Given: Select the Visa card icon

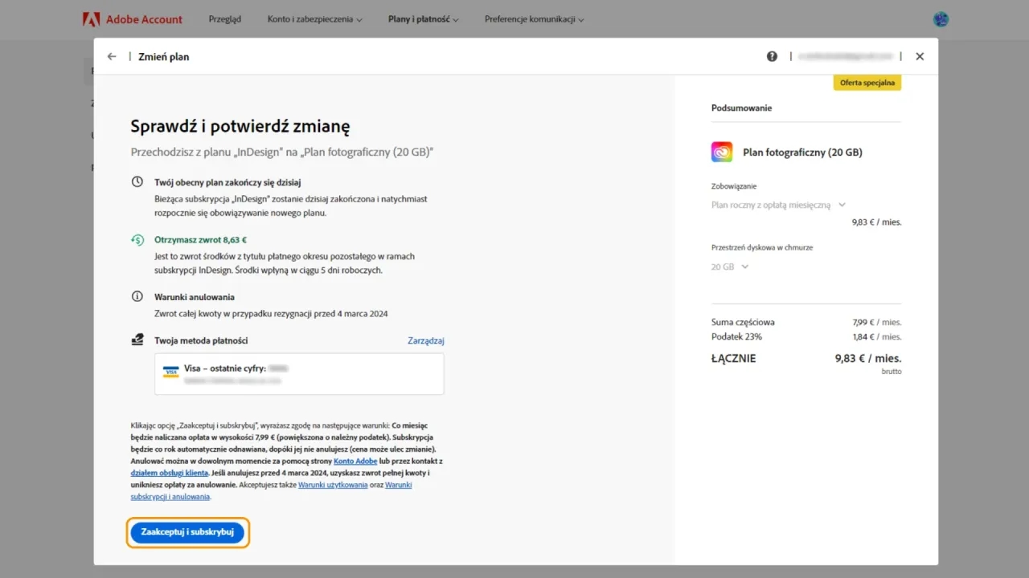Looking at the screenshot, I should point(170,372).
